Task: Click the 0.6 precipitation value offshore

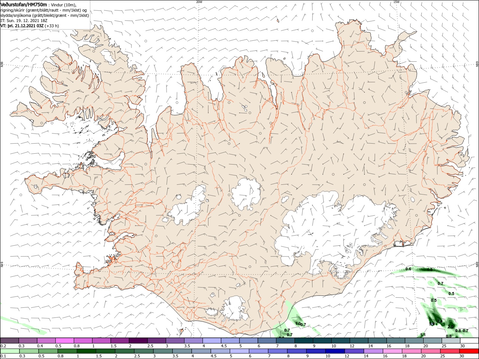Action: point(409,269)
